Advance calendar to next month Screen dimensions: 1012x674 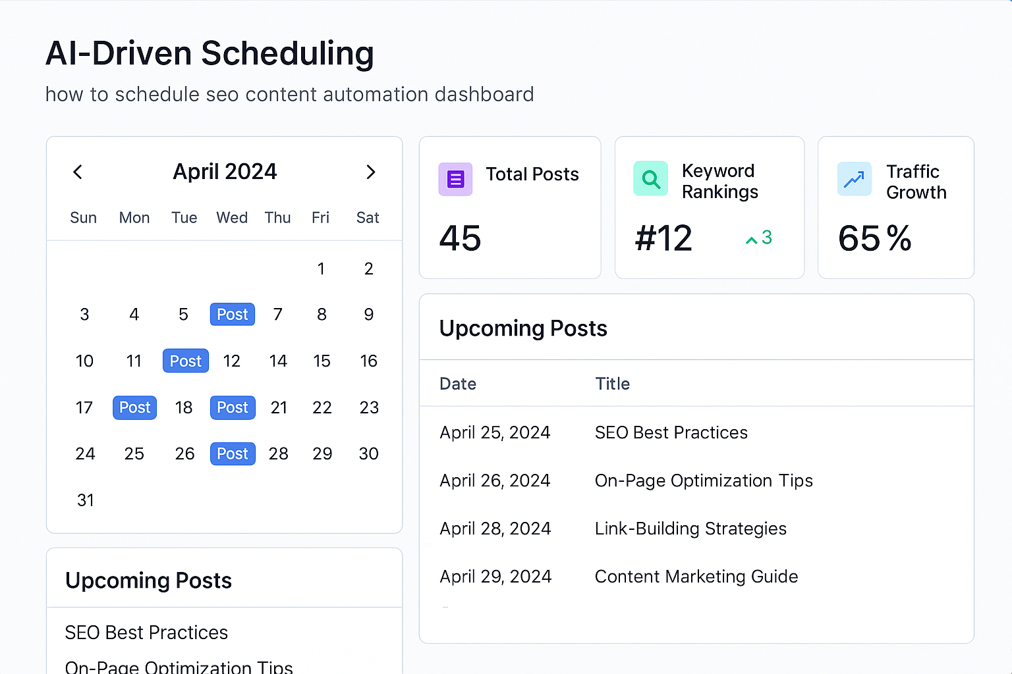(x=370, y=172)
